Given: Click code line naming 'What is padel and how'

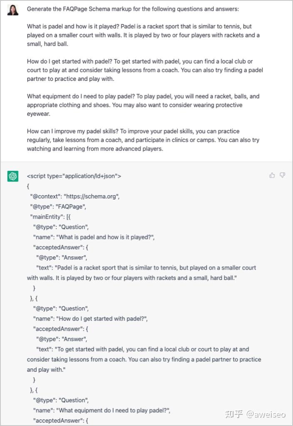Looking at the screenshot, I should point(94,237).
